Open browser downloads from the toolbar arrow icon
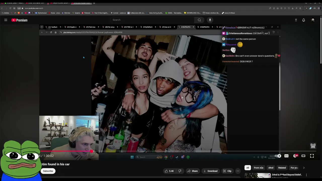The image size is (322, 181). tap(293, 8)
